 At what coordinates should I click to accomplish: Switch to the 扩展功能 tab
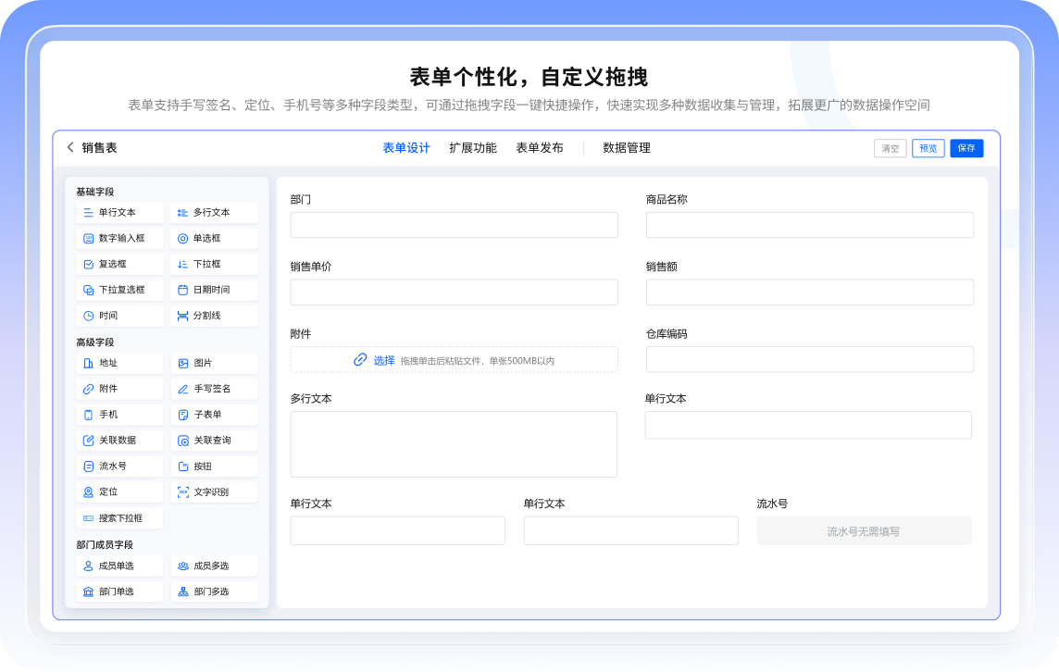474,147
